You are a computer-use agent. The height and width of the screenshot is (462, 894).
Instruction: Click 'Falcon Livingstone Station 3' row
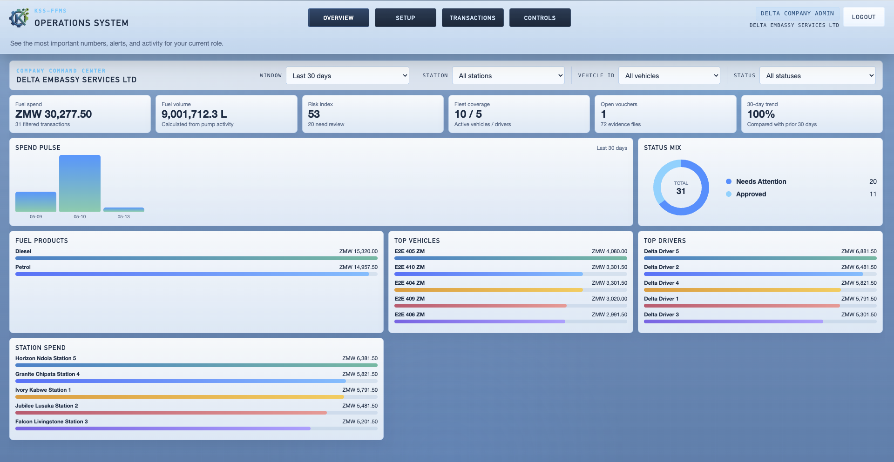(x=196, y=424)
